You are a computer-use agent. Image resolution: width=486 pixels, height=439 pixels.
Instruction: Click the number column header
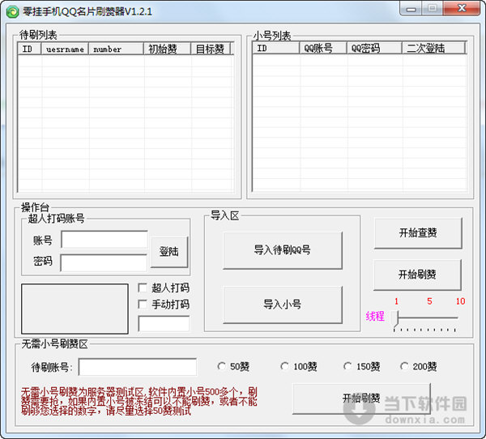116,49
